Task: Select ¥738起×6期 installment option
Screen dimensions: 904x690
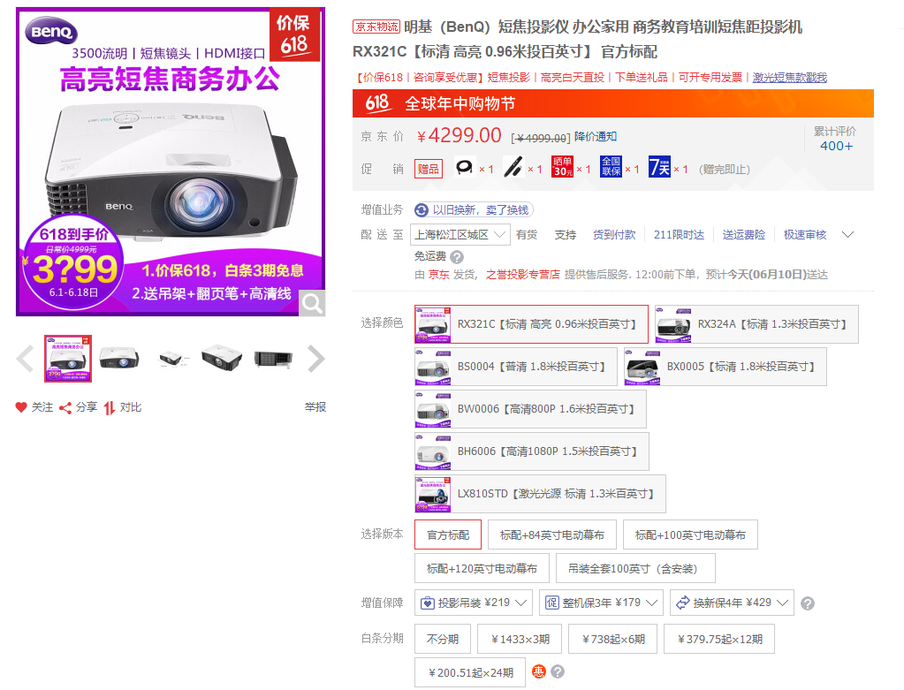Action: click(x=613, y=639)
